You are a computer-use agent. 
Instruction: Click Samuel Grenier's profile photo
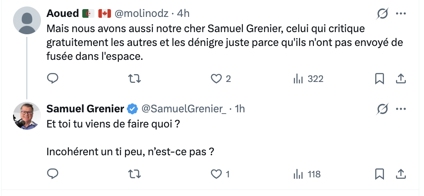(27, 116)
